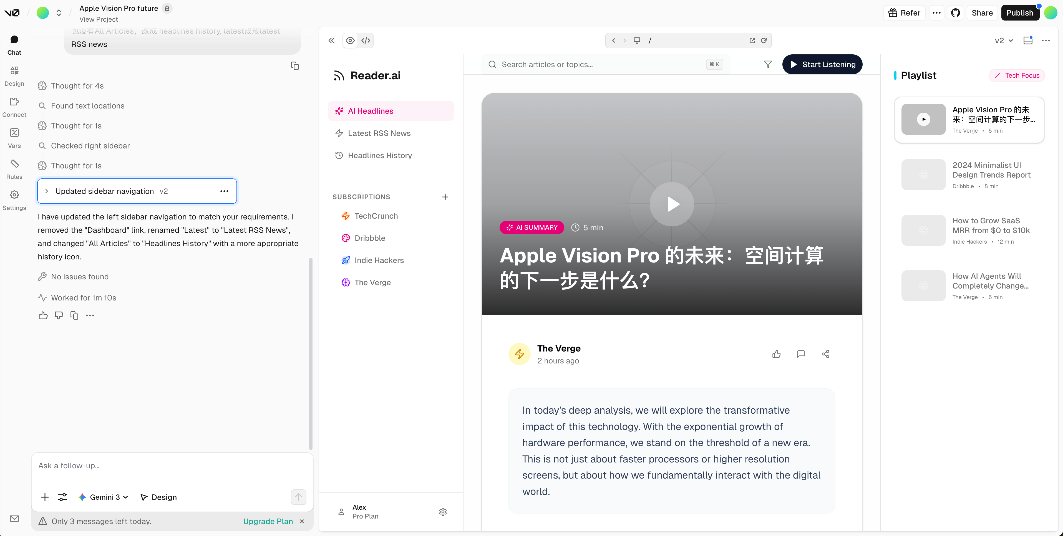Click the filter funnel icon

(x=767, y=64)
